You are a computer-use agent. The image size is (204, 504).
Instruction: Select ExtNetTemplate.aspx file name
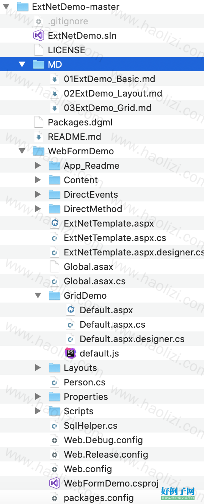pos(109,223)
